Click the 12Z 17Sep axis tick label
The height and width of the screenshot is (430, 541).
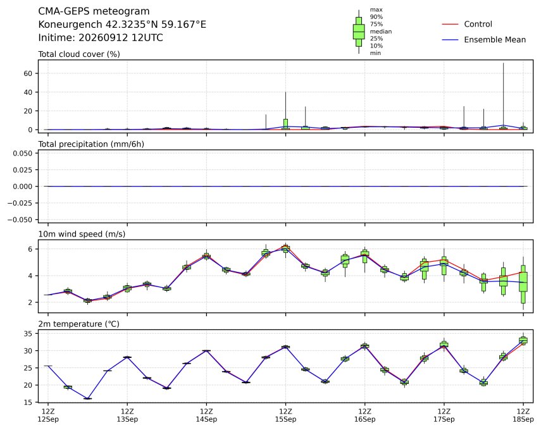444,415
